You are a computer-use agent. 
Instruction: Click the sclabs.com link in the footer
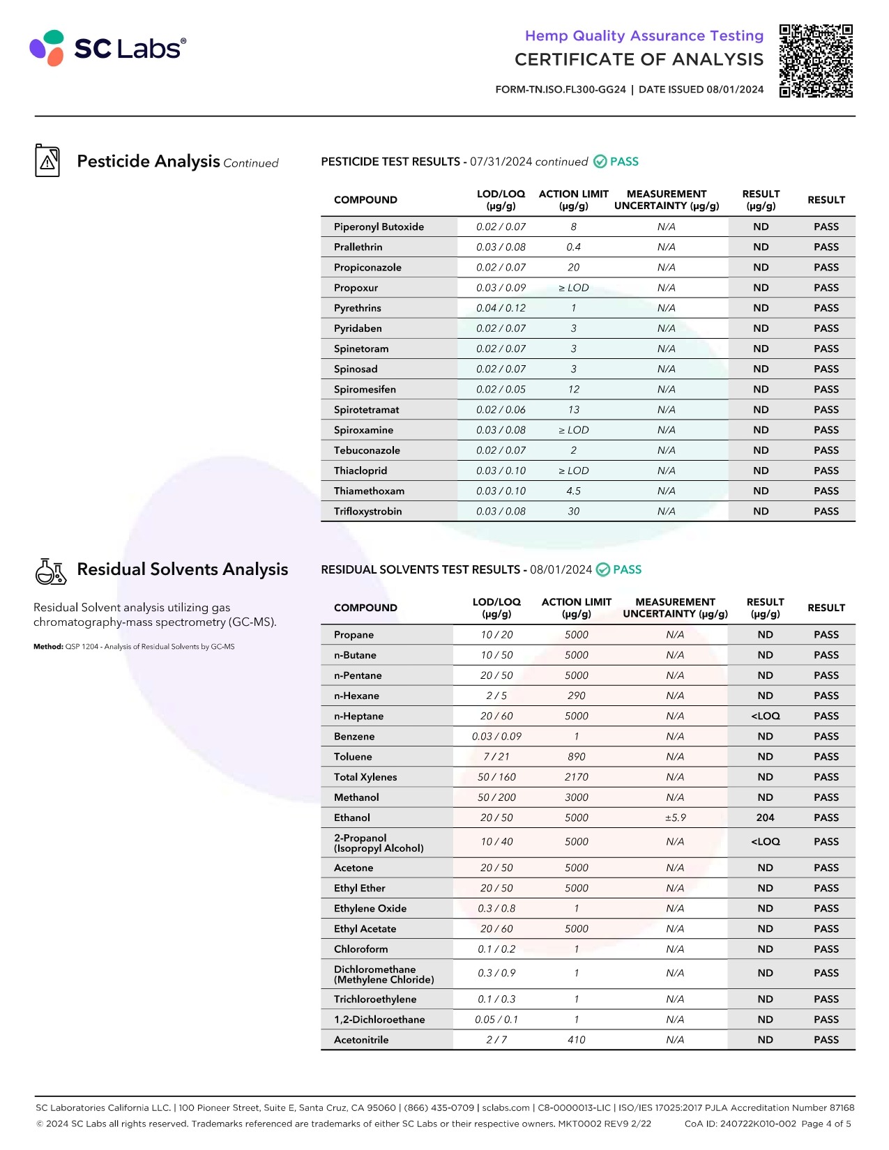506,1107
